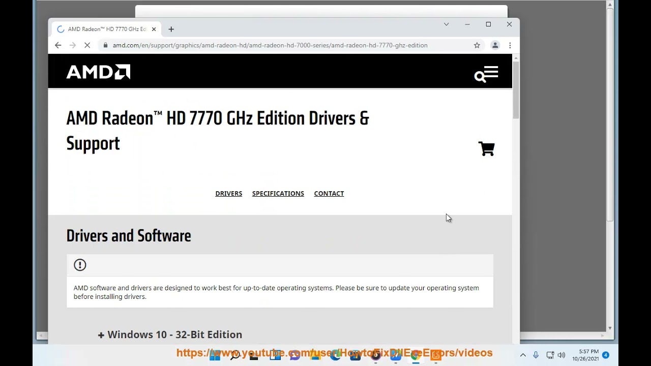Screen dimensions: 651x366
Task: Open the notifications badge
Action: pyautogui.click(x=606, y=355)
